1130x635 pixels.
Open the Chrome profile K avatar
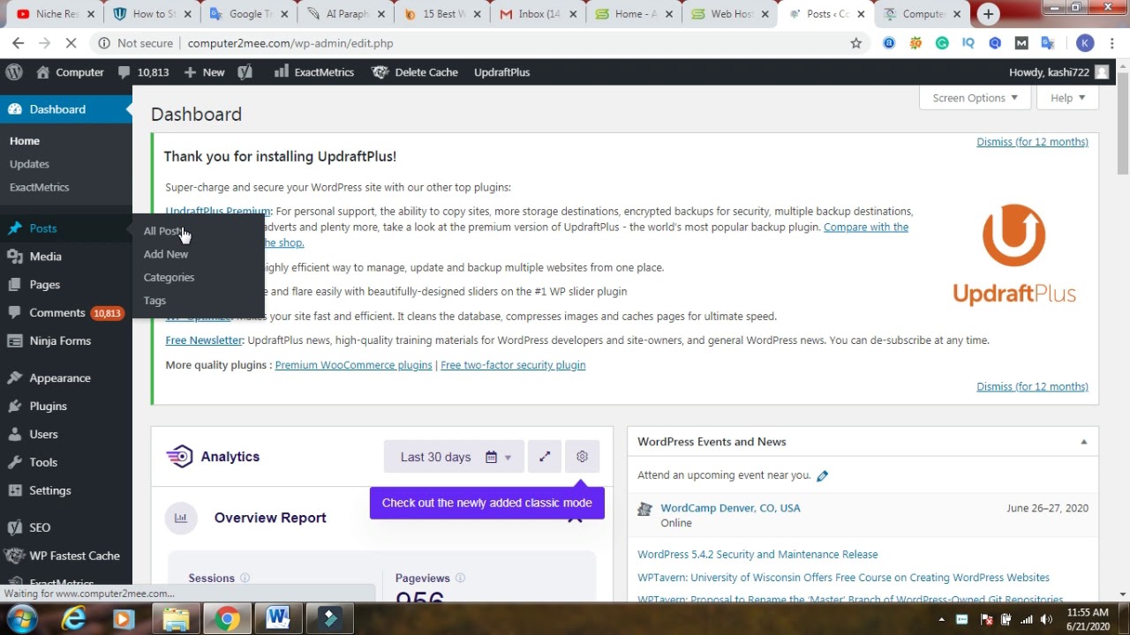pyautogui.click(x=1085, y=43)
